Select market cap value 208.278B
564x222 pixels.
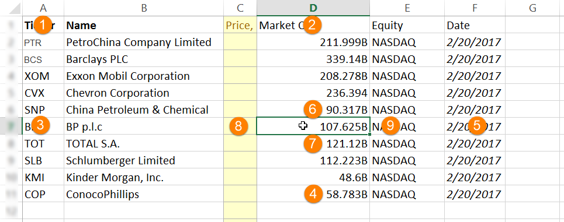[313, 76]
